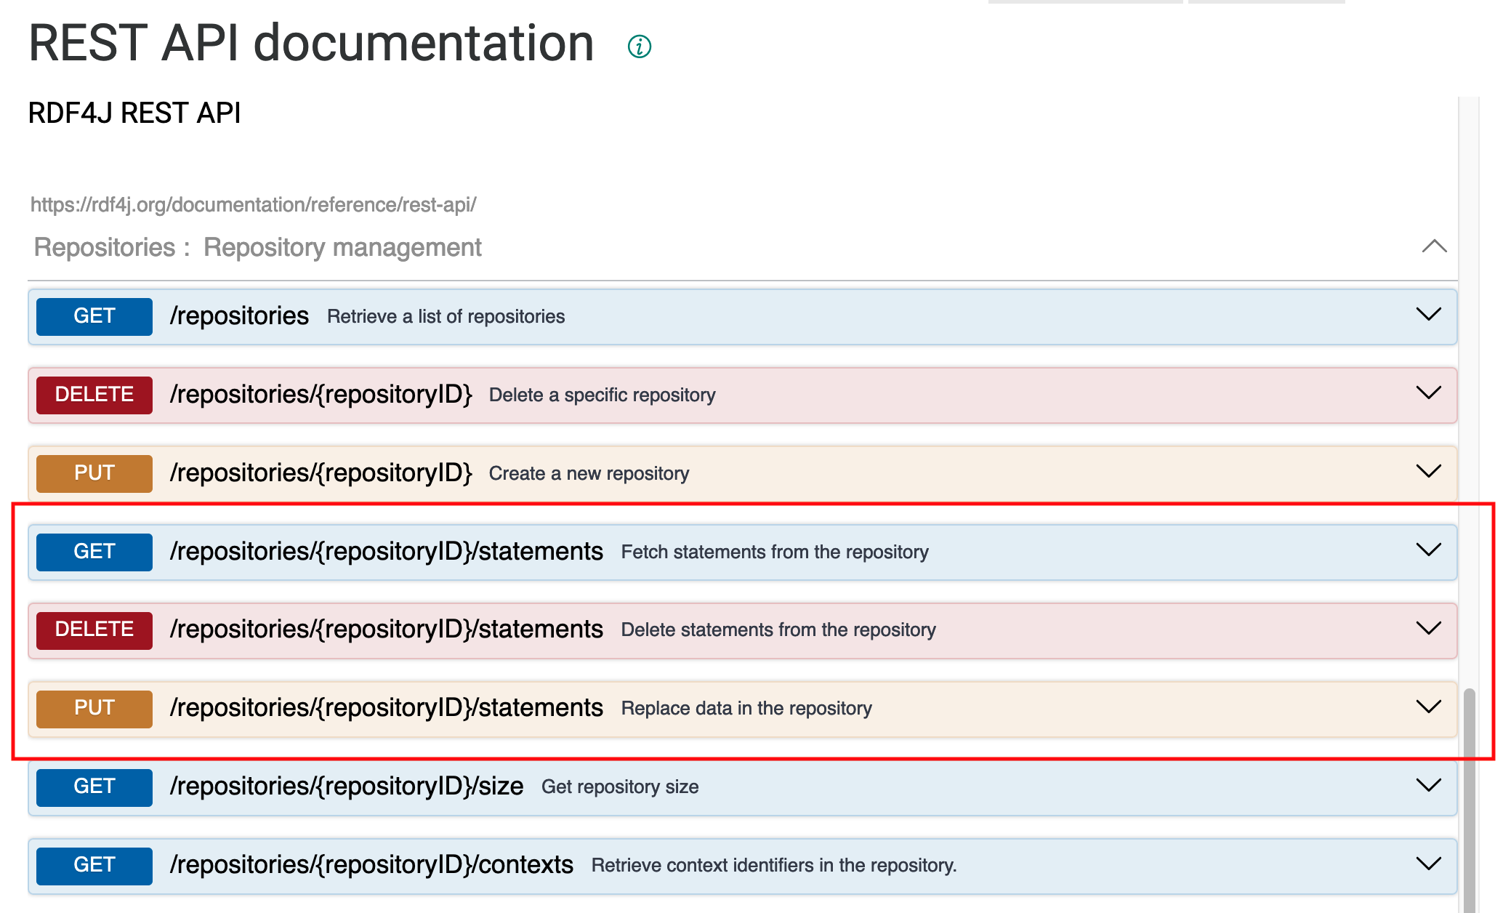The height and width of the screenshot is (913, 1503).
Task: Click the GET badge for /repositories
Action: [x=94, y=316]
